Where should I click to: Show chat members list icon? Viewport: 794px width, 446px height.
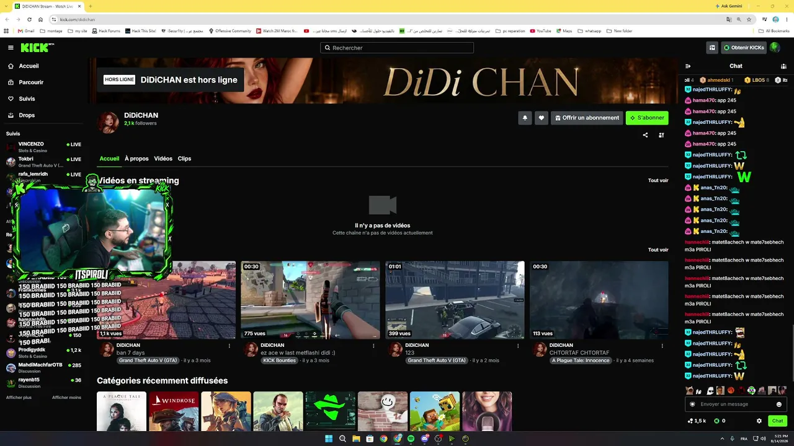784,66
